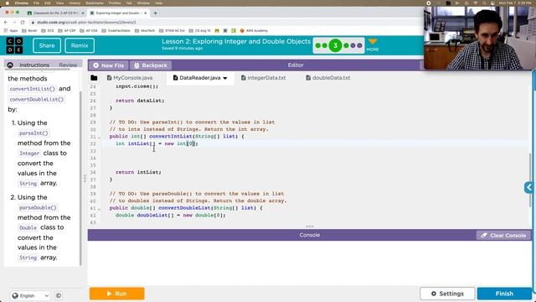This screenshot has width=536, height=302.
Task: Open the AP CSA bookmark folder
Action: tap(89, 30)
